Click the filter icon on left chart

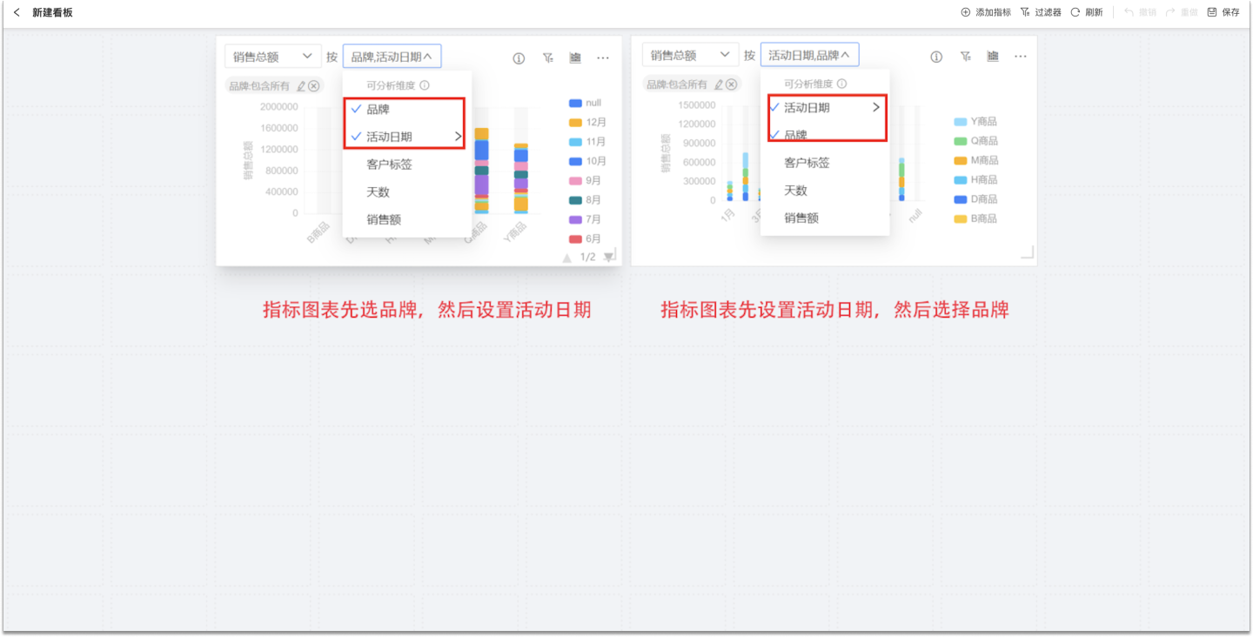547,58
